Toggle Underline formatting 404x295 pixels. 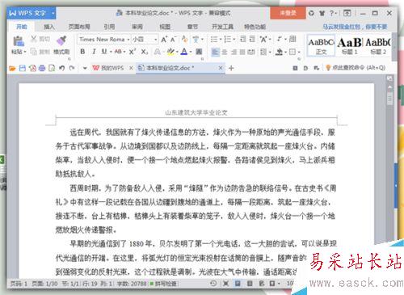click(x=104, y=52)
